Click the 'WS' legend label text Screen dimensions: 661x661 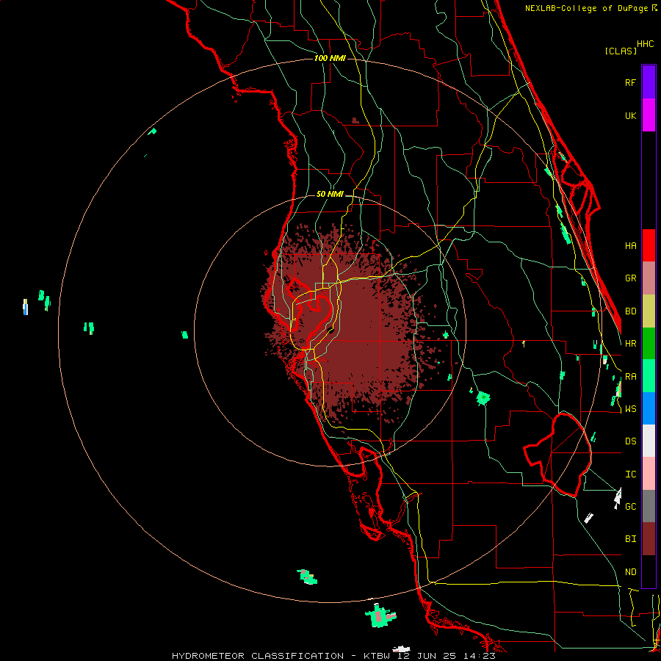pos(630,409)
